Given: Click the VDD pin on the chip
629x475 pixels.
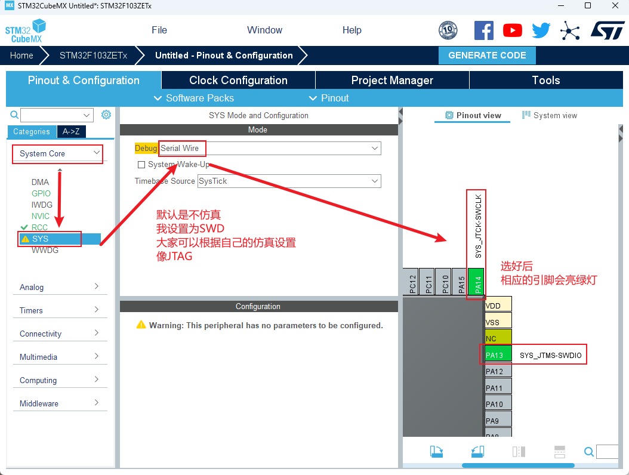Looking at the screenshot, I should coord(498,306).
